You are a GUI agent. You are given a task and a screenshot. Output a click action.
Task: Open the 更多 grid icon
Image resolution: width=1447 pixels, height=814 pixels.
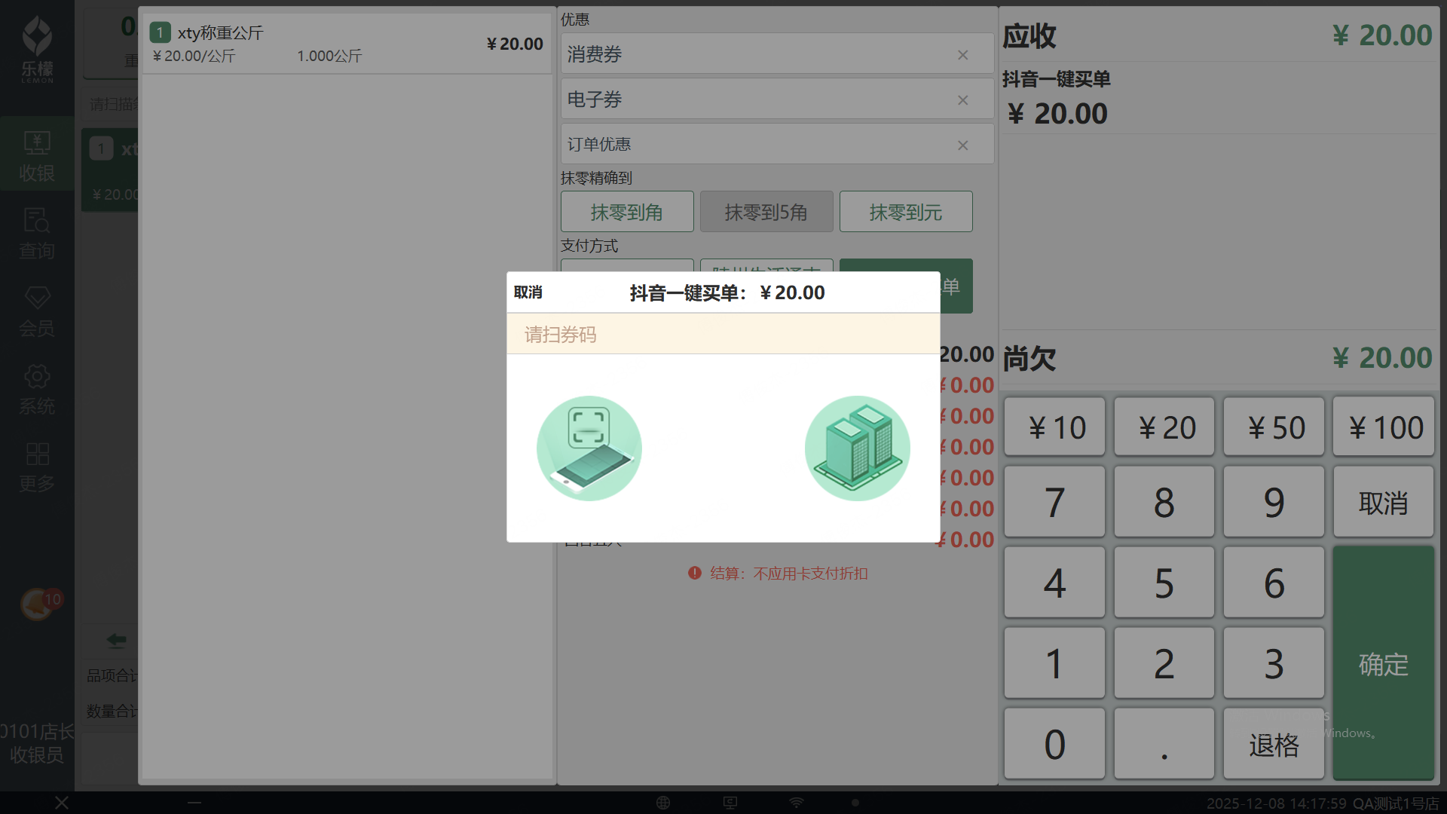[x=37, y=467]
